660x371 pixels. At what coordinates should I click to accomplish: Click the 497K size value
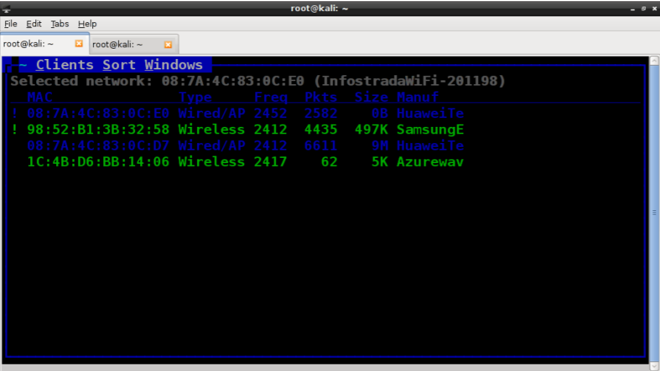tap(371, 129)
